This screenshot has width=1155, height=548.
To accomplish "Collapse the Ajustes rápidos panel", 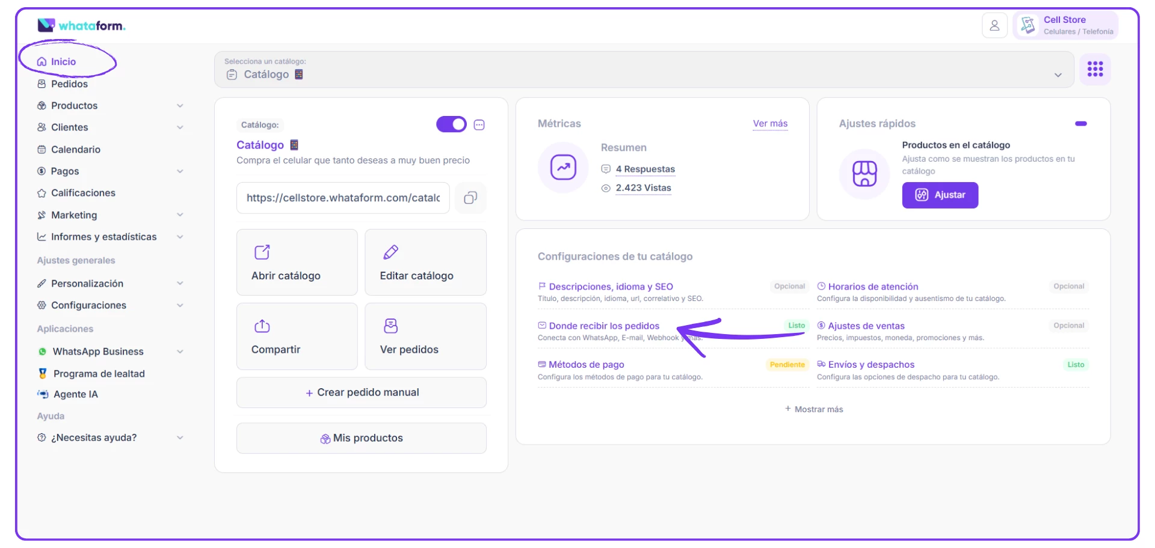I will tap(1080, 124).
